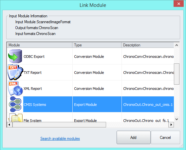
Task: Click the File System folder icon
Action: tap(15, 118)
